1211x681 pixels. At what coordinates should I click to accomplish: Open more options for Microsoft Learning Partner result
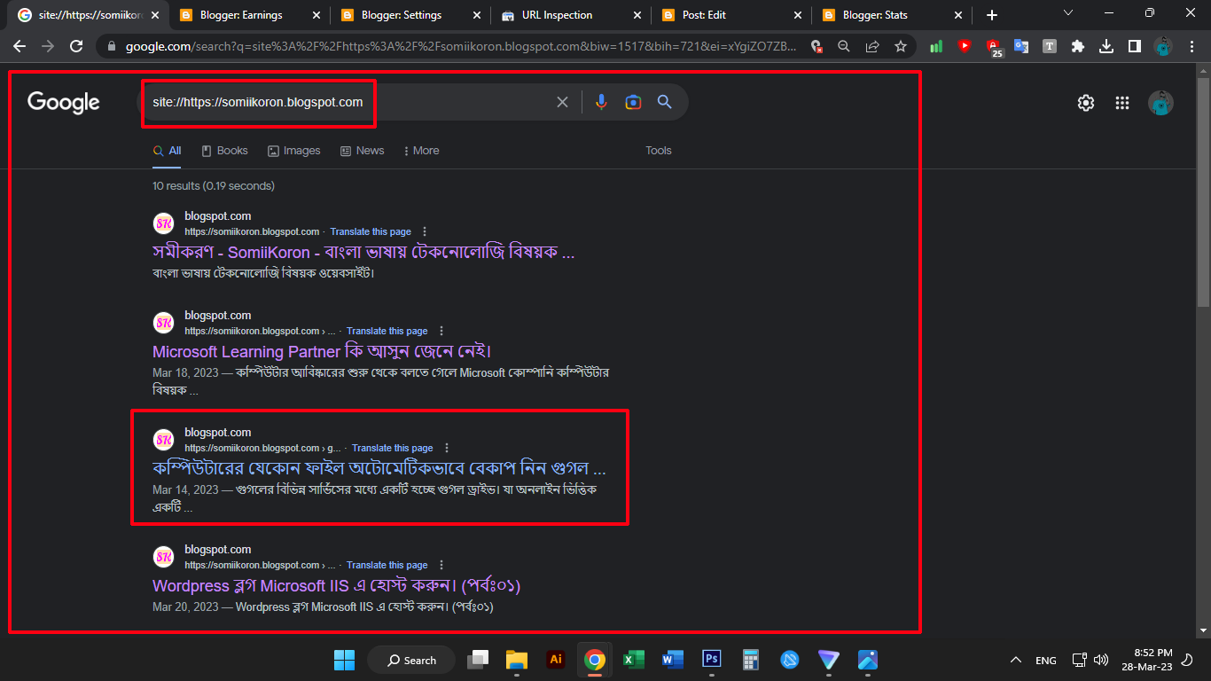[x=441, y=331]
